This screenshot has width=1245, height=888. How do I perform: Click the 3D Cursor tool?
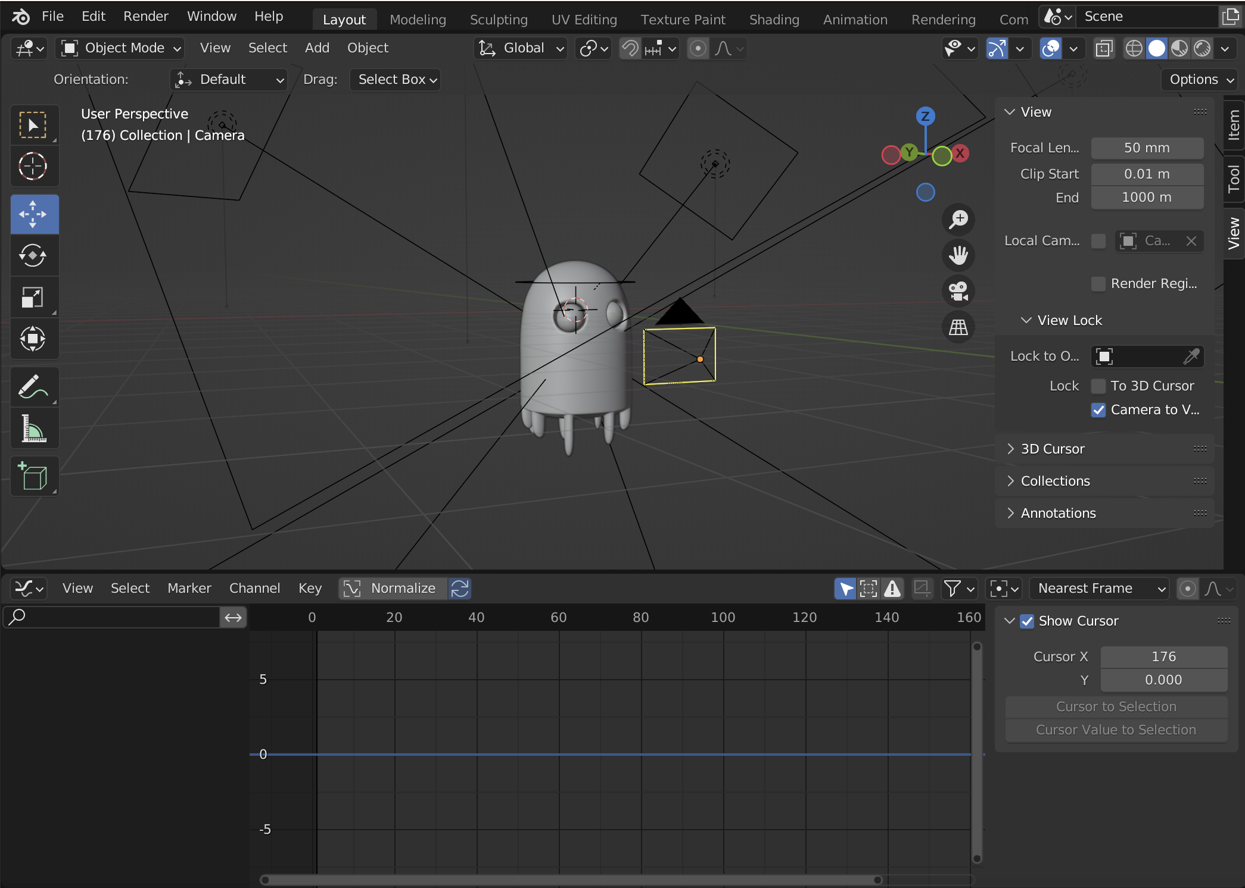coord(33,167)
